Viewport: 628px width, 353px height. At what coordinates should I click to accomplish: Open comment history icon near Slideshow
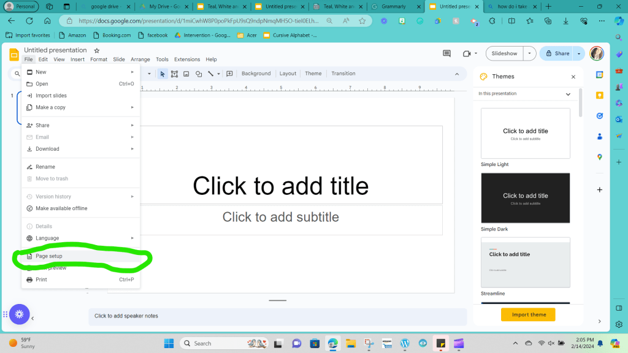point(446,54)
